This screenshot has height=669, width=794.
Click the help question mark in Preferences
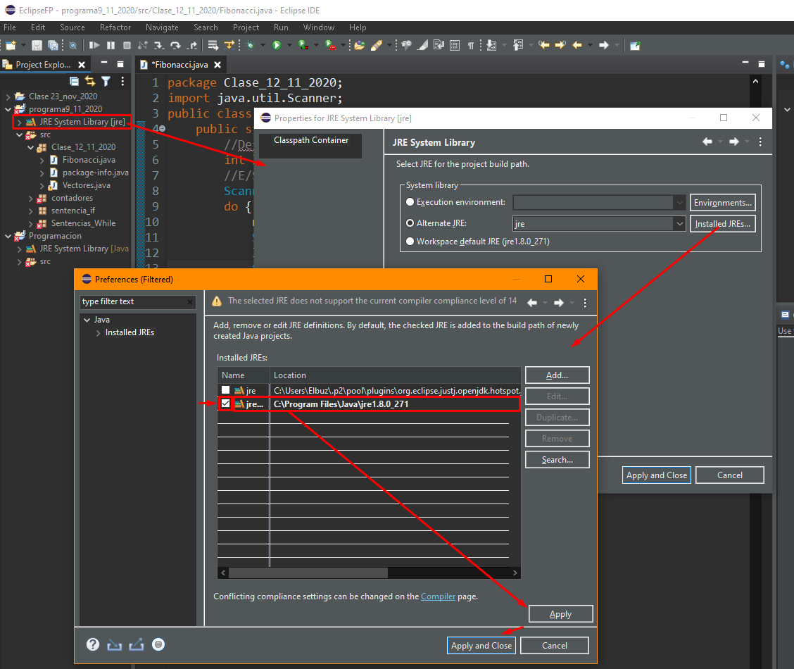pos(93,644)
